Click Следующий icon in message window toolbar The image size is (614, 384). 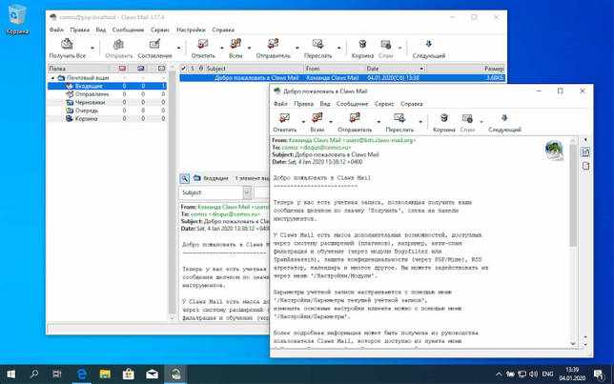pos(504,118)
